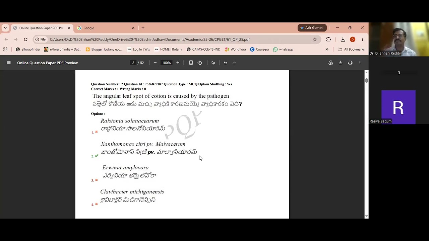Click the Online Question Paper PDF Preview title

point(47,63)
